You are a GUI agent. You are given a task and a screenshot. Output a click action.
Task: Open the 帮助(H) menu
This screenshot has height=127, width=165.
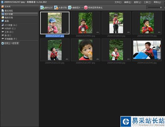(x=157, y=2)
